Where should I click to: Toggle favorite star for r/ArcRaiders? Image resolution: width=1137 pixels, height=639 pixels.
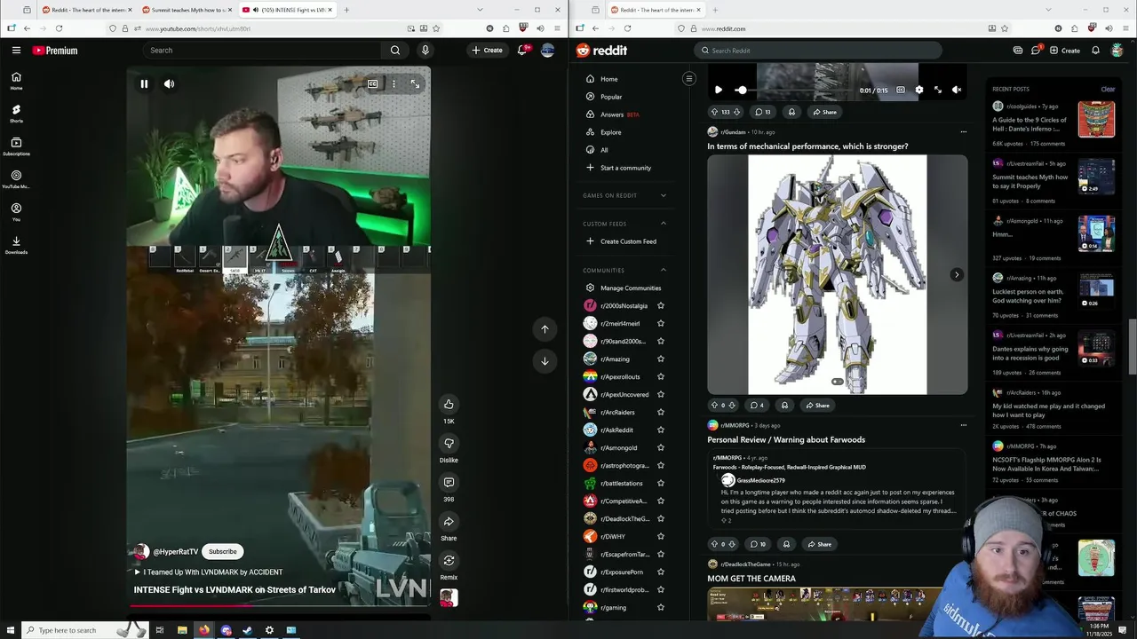click(660, 413)
